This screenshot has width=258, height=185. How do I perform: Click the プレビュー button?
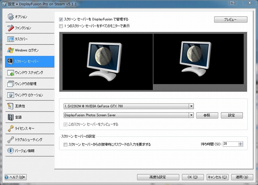pos(231,20)
